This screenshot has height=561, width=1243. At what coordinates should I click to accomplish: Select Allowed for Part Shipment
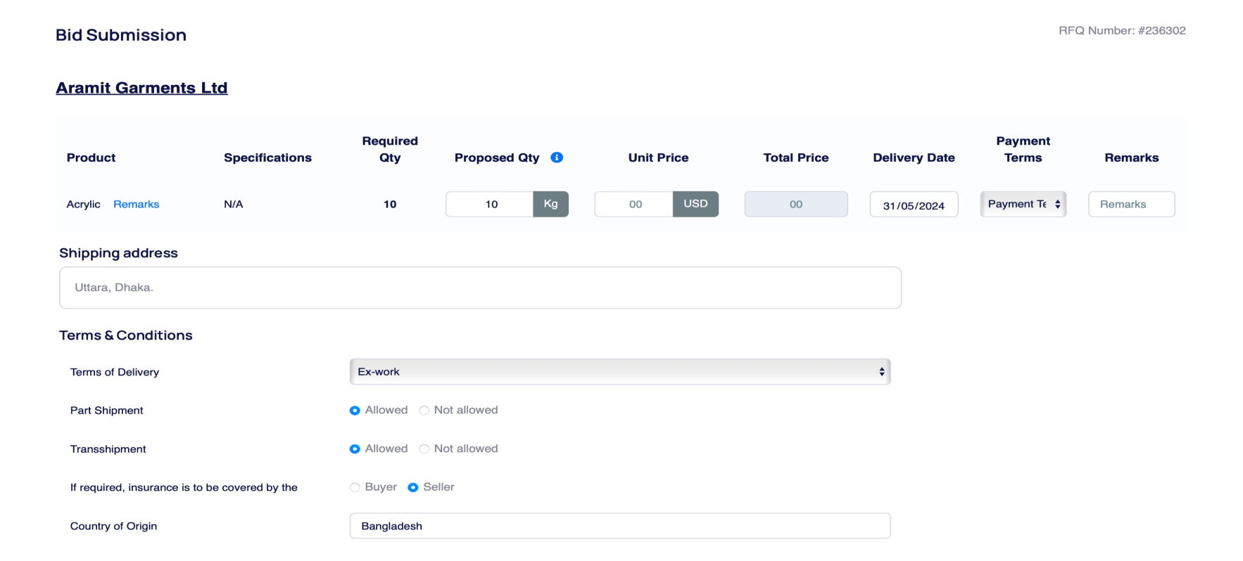355,411
